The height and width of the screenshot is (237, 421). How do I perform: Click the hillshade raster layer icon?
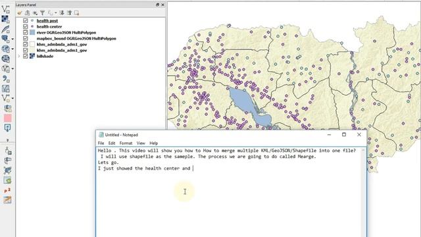[32, 56]
